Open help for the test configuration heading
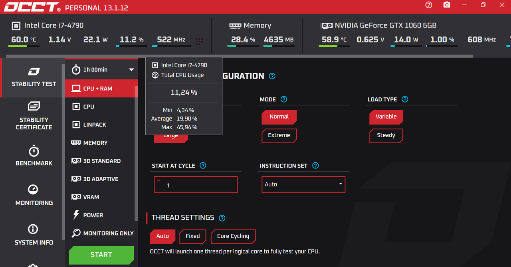Screen dimensions: 511x267 [x=272, y=76]
